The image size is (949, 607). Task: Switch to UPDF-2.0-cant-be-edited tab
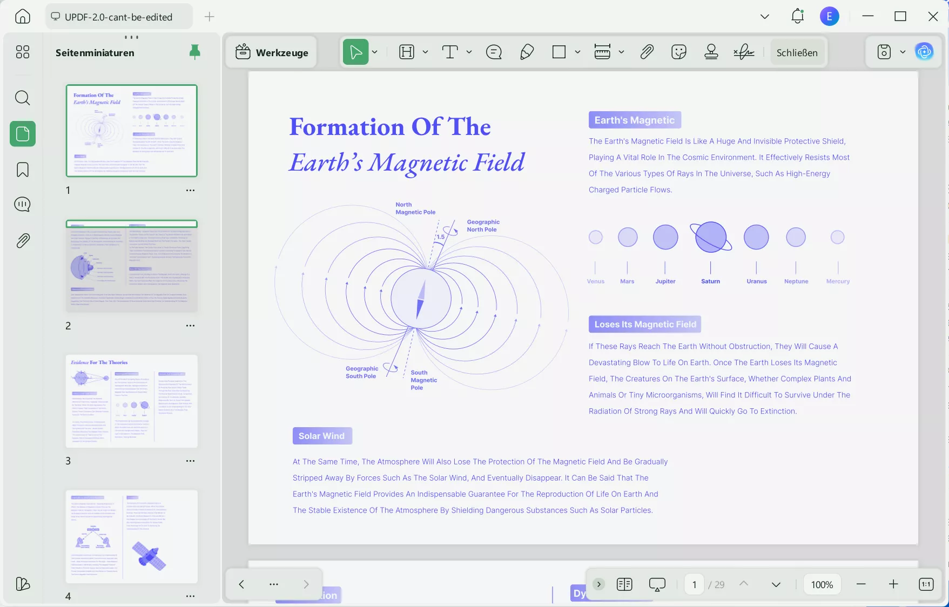(x=119, y=17)
